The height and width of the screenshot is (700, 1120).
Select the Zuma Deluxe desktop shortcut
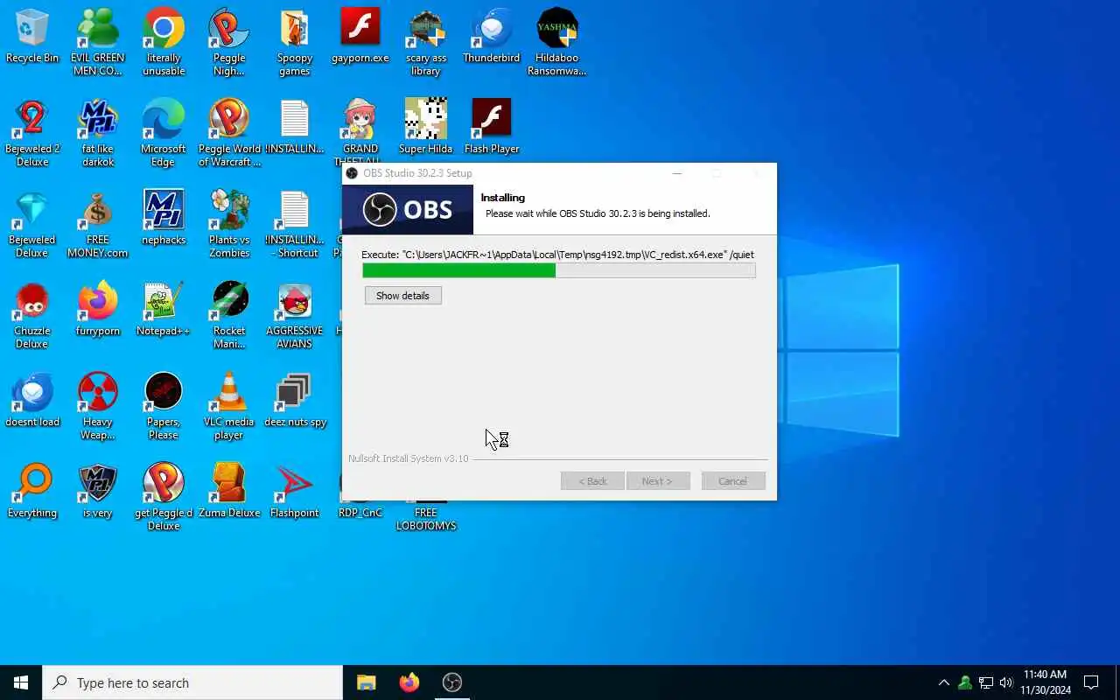point(229,492)
